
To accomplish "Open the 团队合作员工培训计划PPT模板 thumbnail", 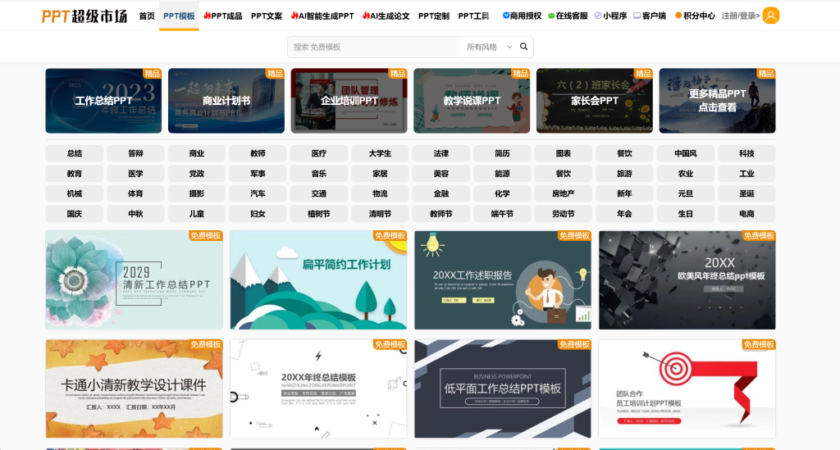I will coord(687,389).
